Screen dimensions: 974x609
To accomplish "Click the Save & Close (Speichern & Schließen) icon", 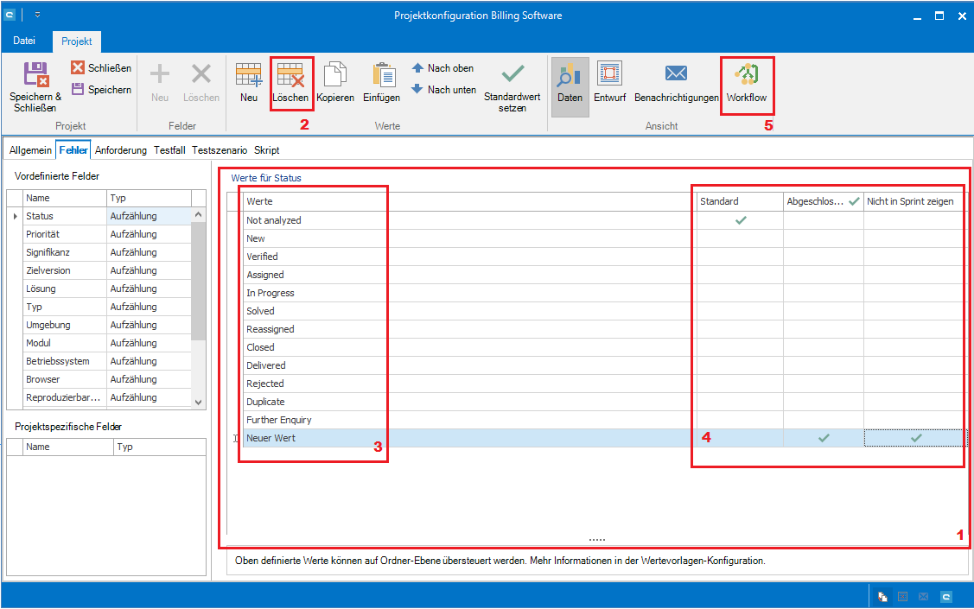I will (35, 76).
